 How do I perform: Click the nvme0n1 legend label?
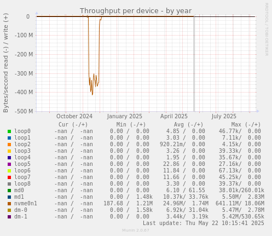pyautogui.click(x=26, y=204)
